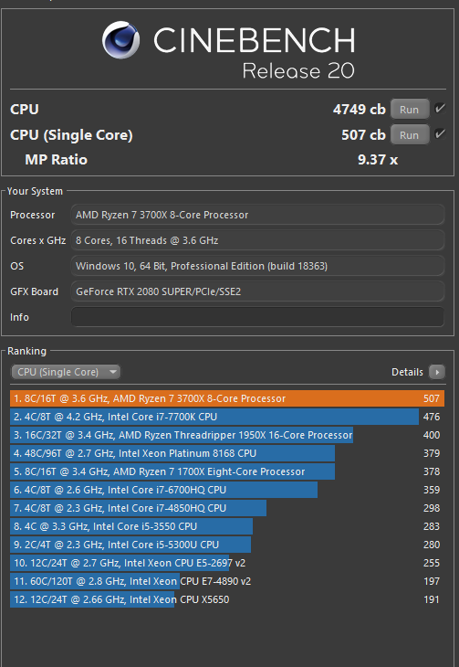The image size is (459, 667).
Task: Select the Ryzen 7 1700X ranking row
Action: tap(227, 471)
